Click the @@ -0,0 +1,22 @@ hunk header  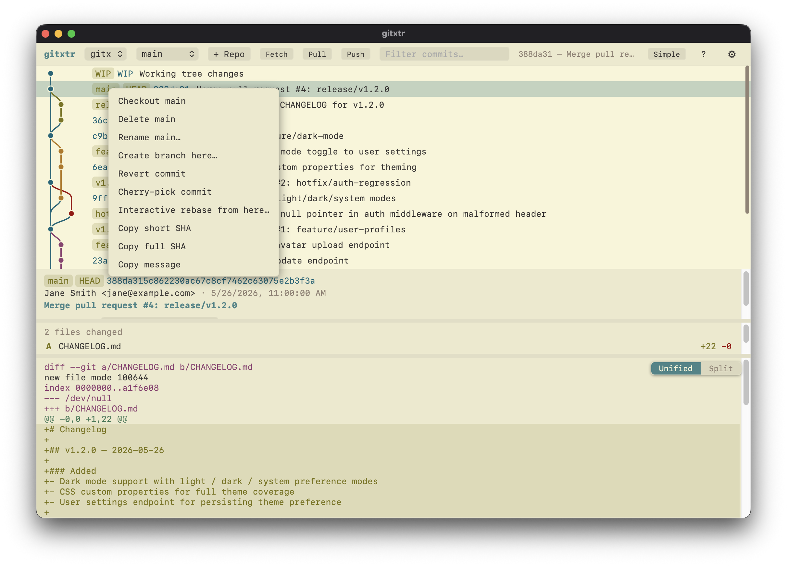tap(86, 419)
